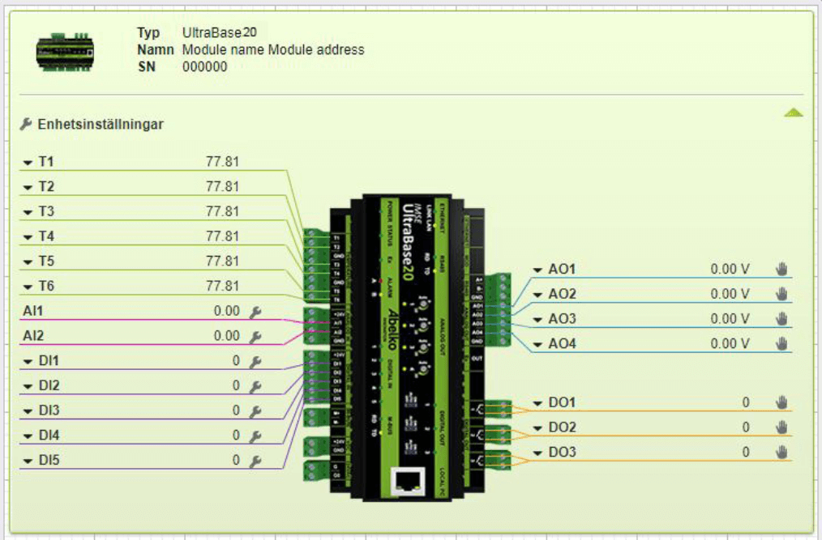822x540 pixels.
Task: Open the DO2 dropdown arrow
Action: (x=537, y=427)
